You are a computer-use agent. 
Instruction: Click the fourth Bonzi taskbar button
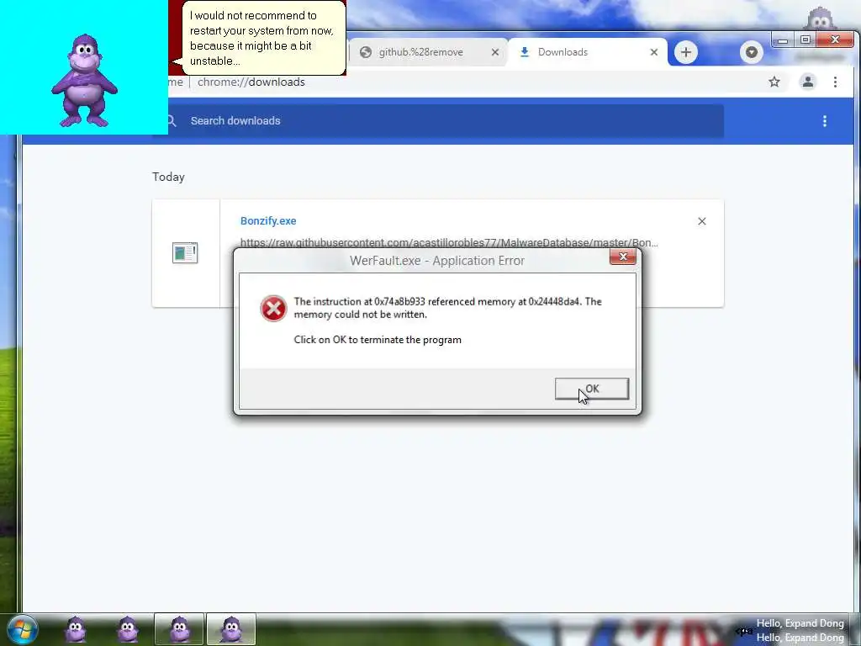[230, 629]
